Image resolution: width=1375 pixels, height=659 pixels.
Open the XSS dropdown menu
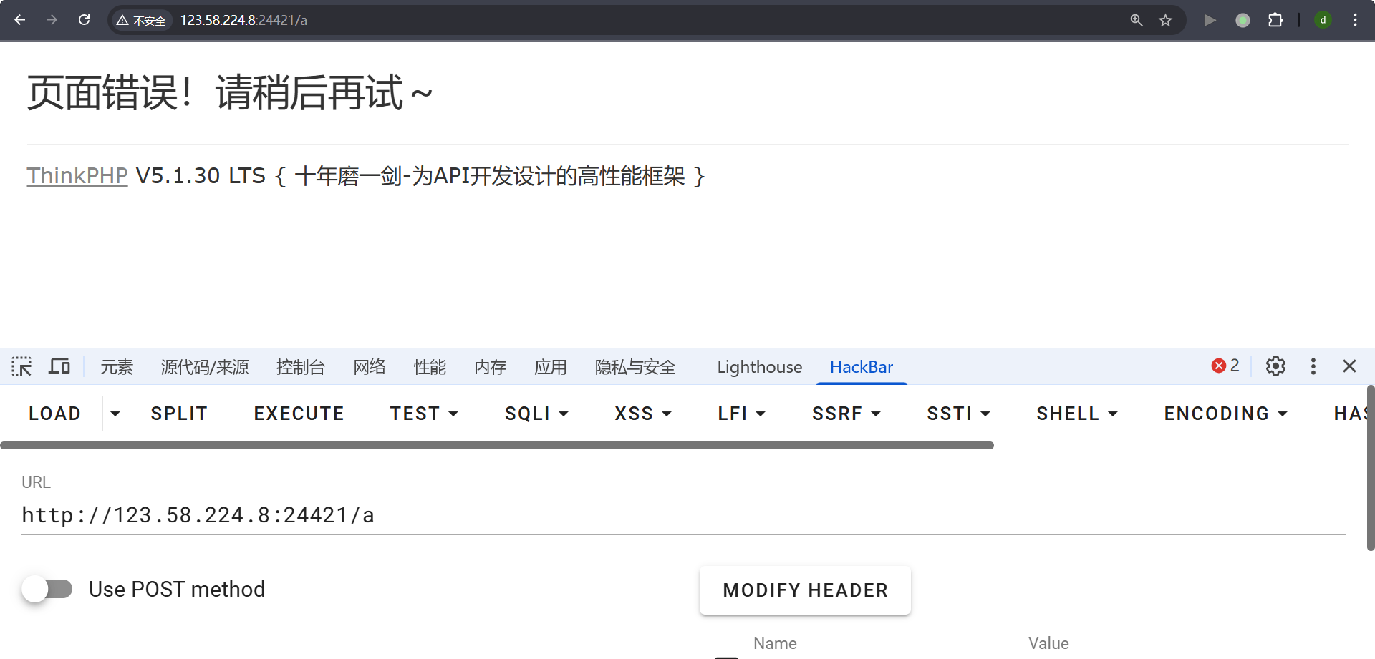click(x=643, y=414)
